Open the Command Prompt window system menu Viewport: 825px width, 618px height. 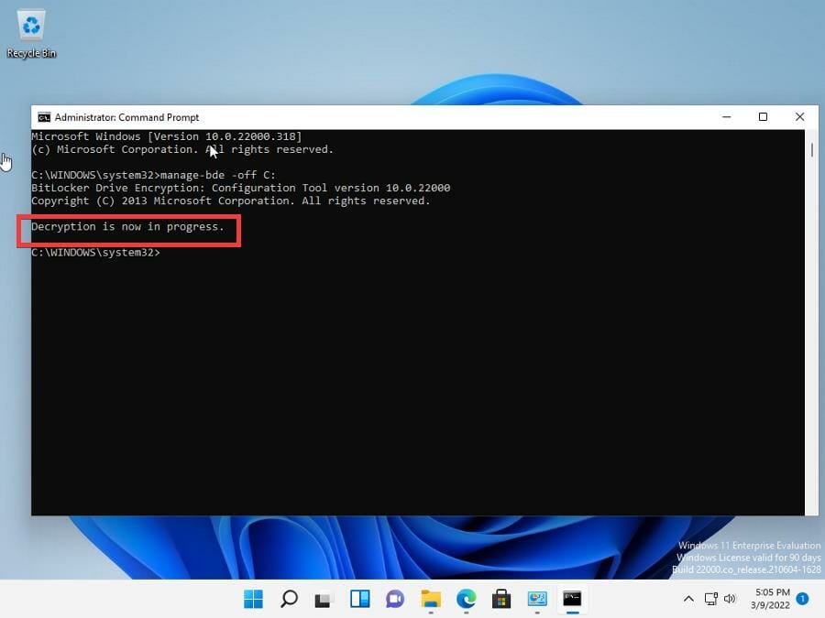(43, 117)
